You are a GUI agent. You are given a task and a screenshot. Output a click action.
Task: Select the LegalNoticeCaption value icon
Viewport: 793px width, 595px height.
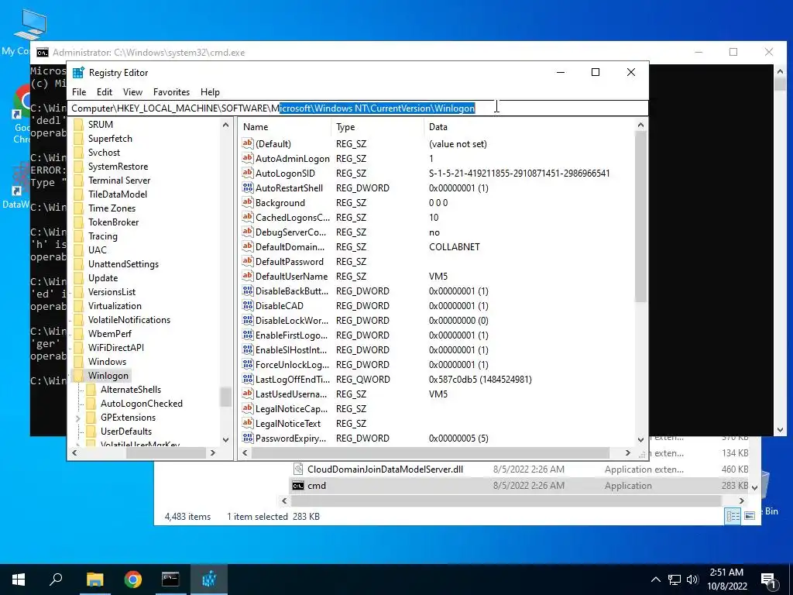[x=247, y=408]
